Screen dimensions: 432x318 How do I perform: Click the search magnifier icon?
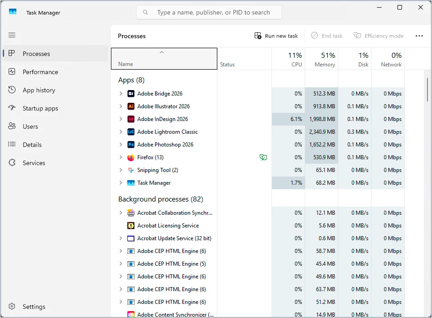(146, 12)
